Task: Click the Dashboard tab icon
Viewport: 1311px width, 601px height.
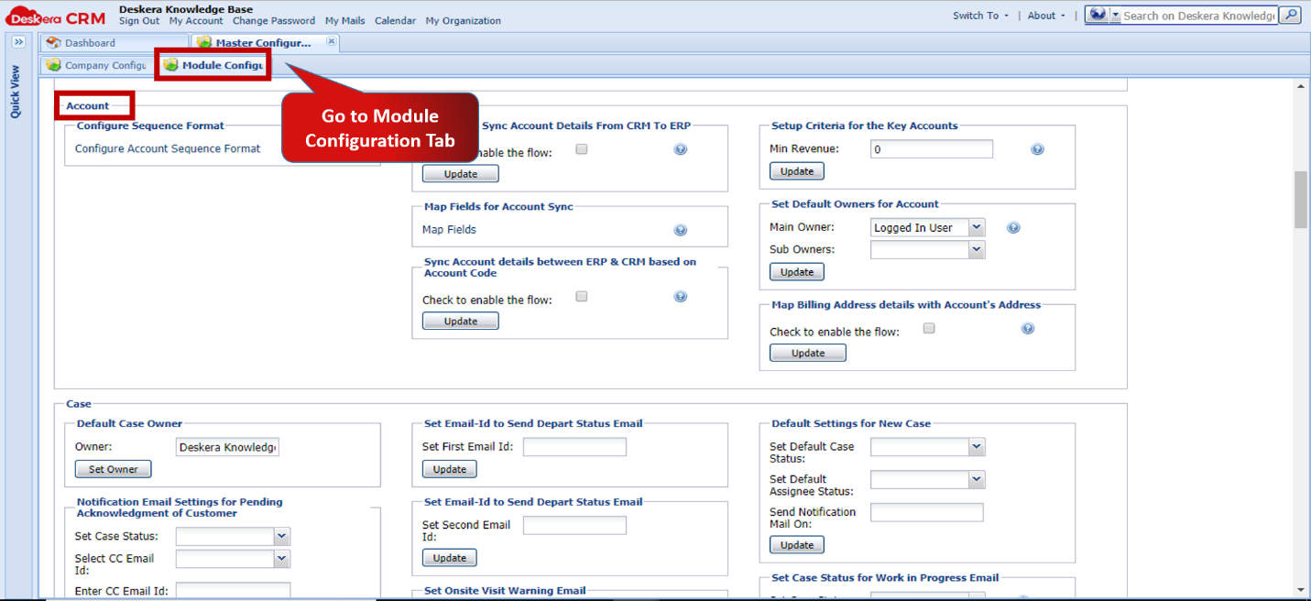Action: click(53, 42)
